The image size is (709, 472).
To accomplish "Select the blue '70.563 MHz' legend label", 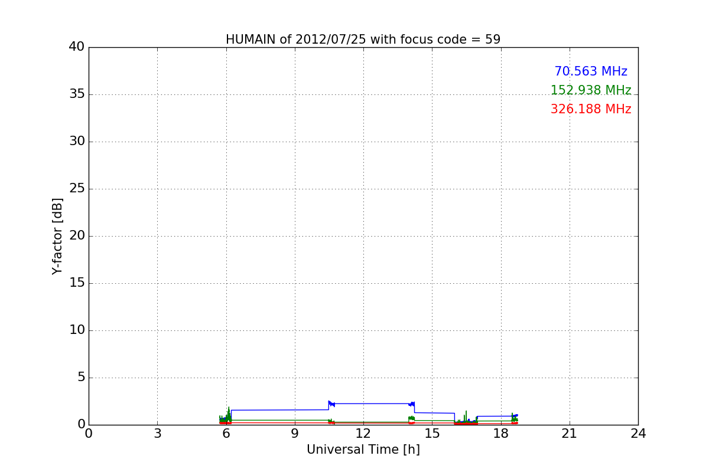I will [x=591, y=71].
